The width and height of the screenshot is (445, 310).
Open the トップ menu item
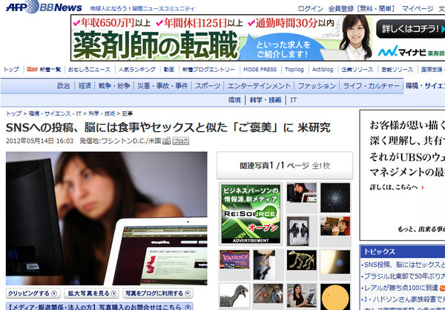click(x=11, y=69)
